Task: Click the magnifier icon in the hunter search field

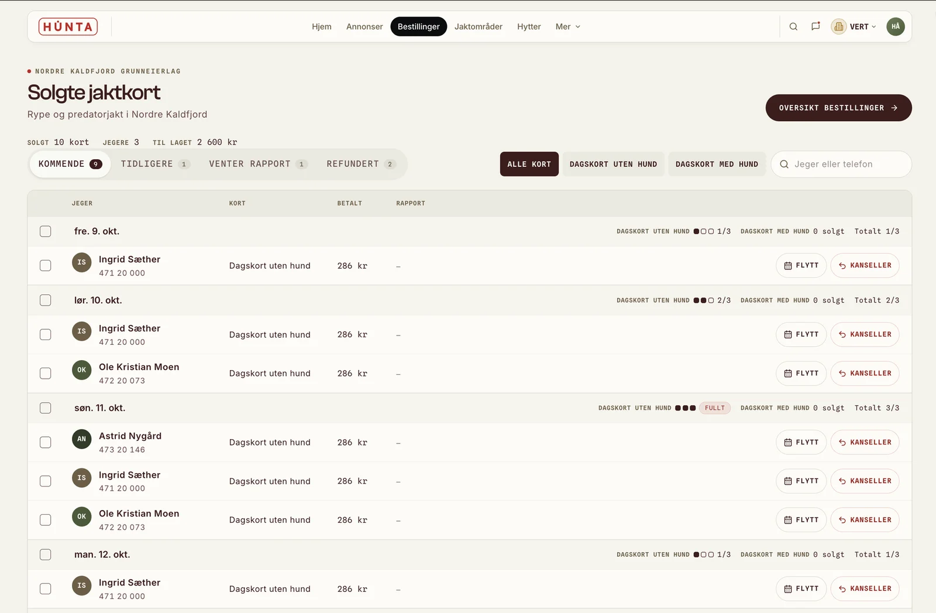Action: 784,165
